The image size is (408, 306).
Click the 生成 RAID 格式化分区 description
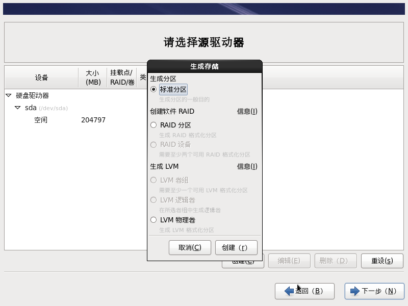188,135
